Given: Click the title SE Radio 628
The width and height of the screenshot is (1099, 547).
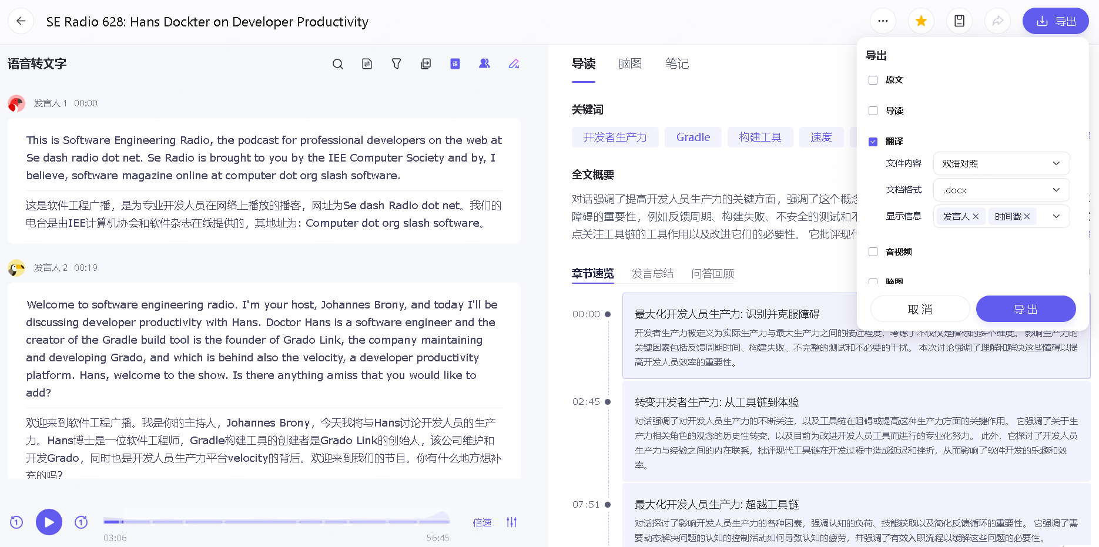Looking at the screenshot, I should pyautogui.click(x=207, y=22).
